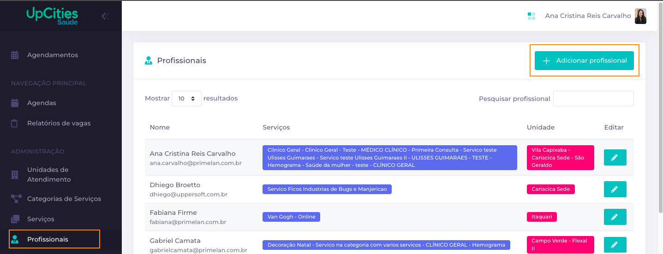Click the Campo Verde - Flexal II unit tag

(561, 245)
